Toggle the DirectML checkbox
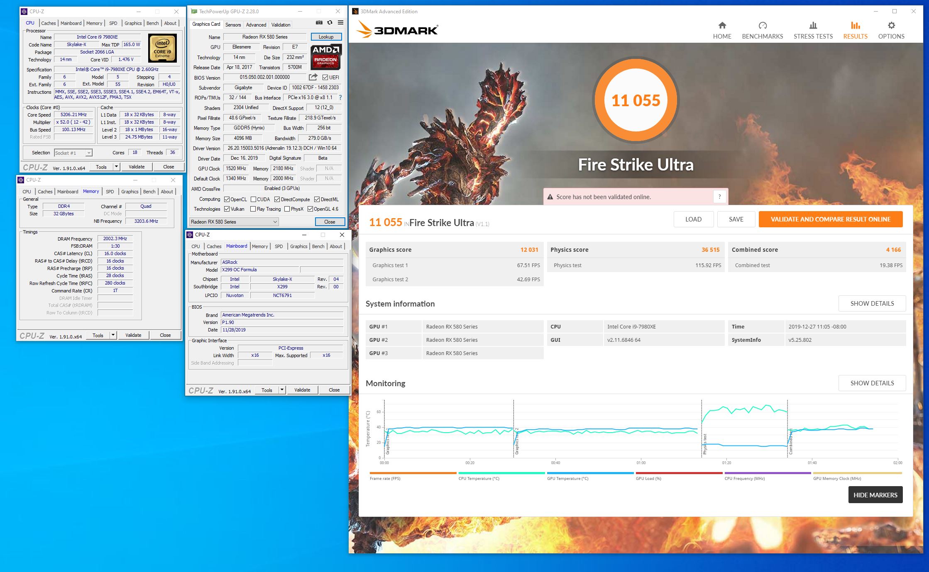929x572 pixels. pos(317,200)
